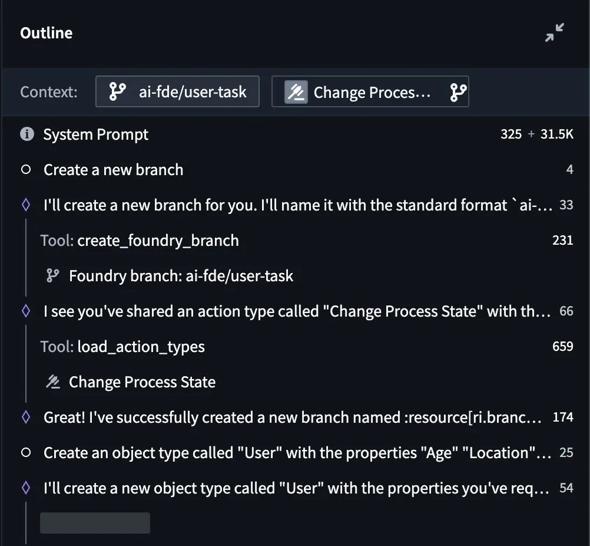590x546 pixels.
Task: Click action icon beside Change Process State entry
Action: (x=52, y=381)
